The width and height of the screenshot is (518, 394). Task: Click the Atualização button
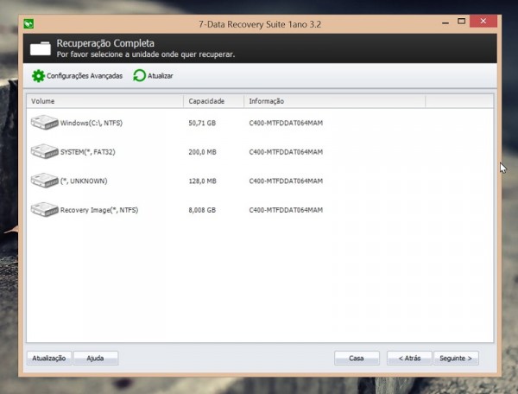49,358
